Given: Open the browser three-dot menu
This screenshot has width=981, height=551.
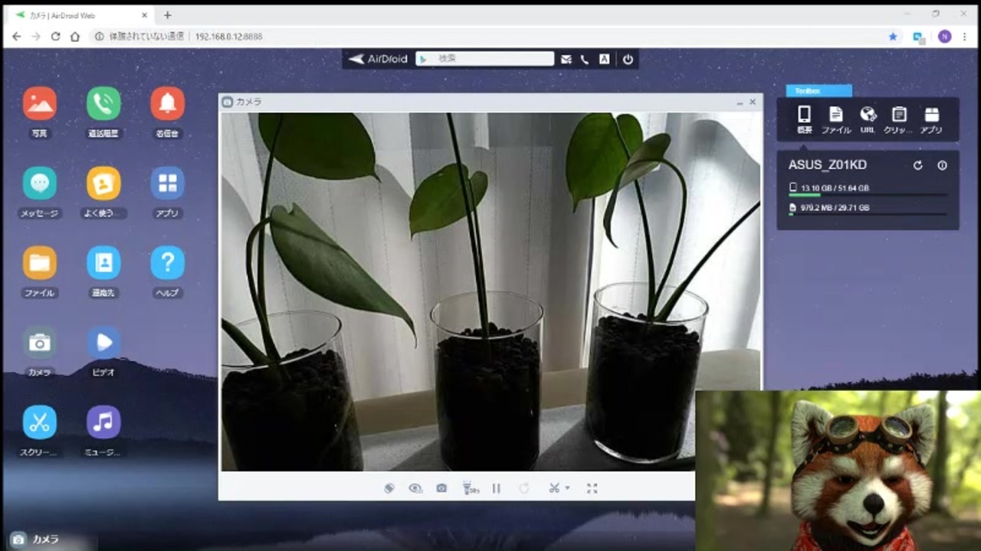Looking at the screenshot, I should pyautogui.click(x=966, y=36).
